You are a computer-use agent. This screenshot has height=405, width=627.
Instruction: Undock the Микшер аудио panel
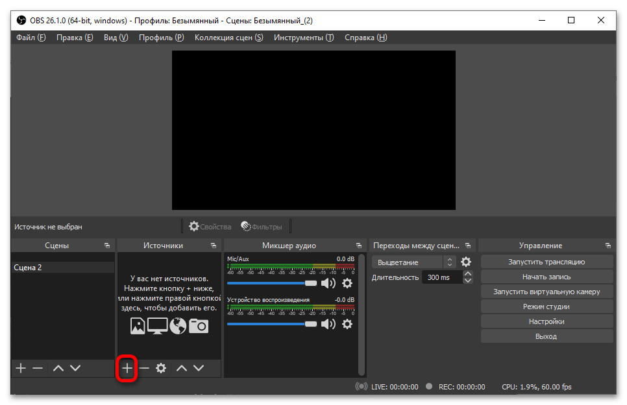(x=359, y=246)
